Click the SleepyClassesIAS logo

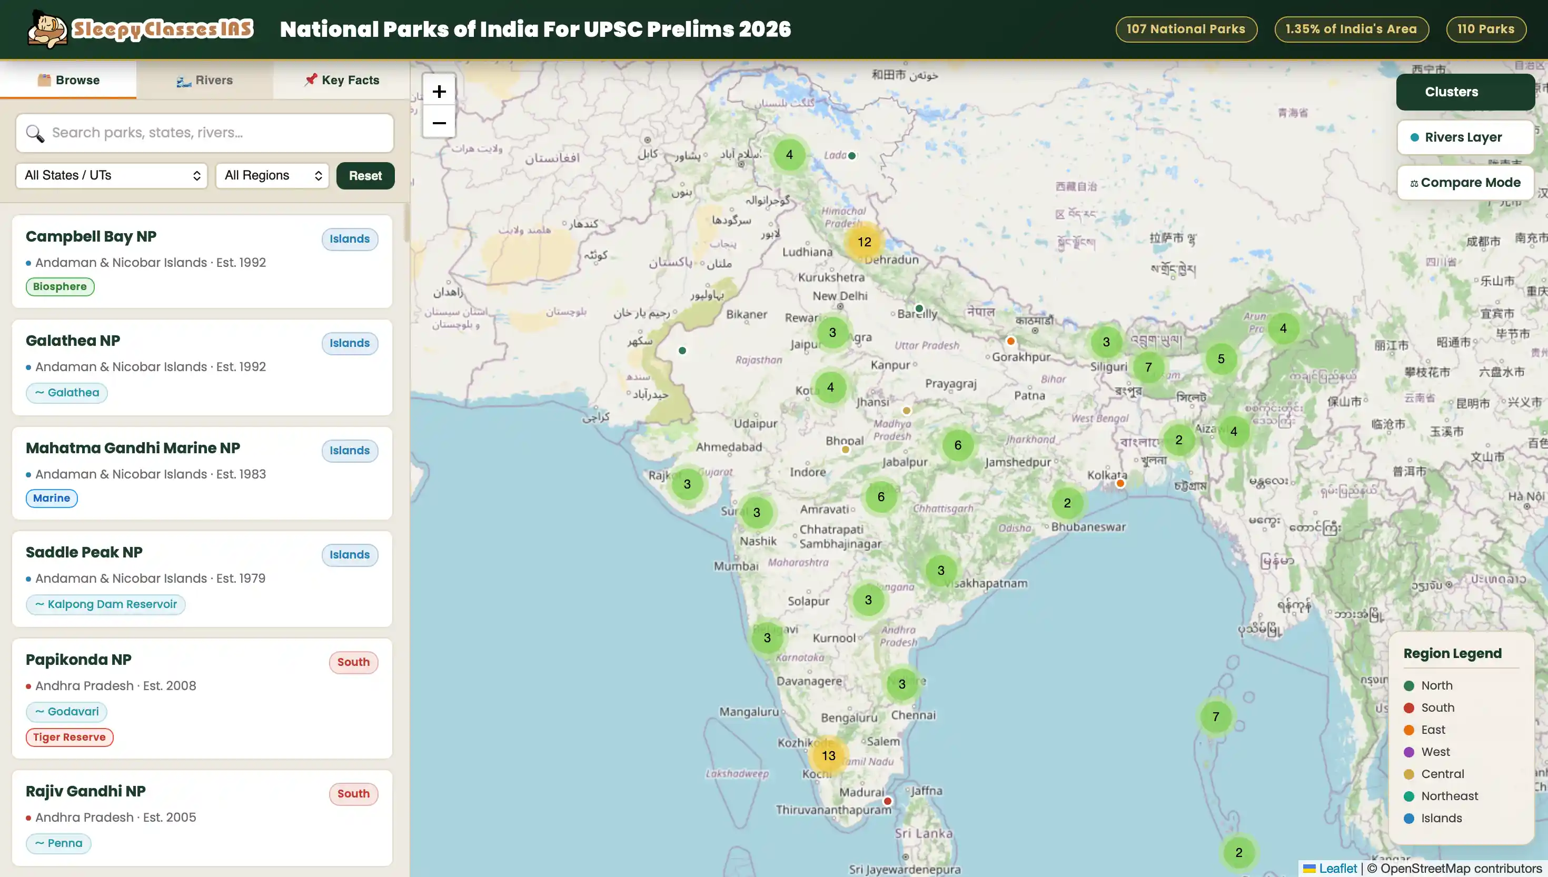141,29
